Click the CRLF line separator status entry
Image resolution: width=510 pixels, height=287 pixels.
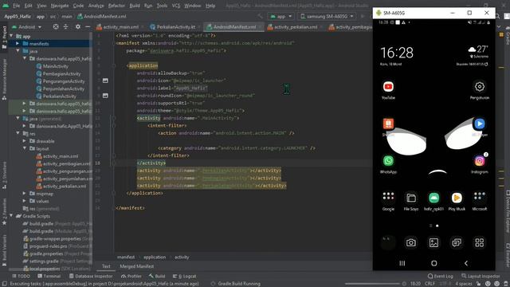click(x=430, y=284)
